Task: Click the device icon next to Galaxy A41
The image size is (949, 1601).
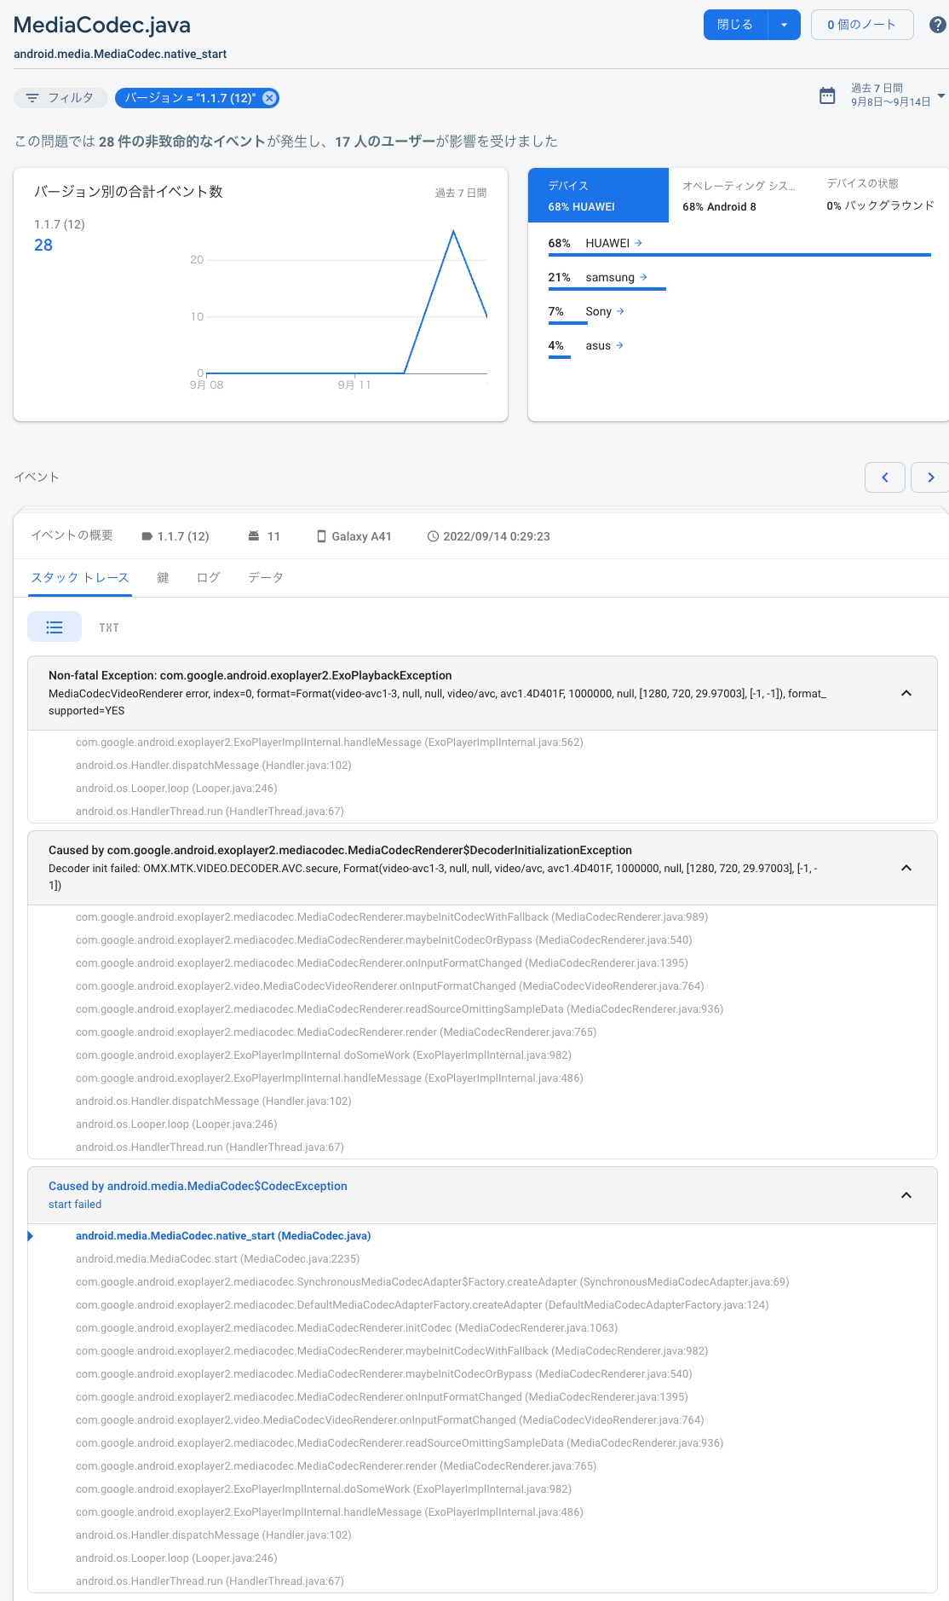Action: click(322, 535)
